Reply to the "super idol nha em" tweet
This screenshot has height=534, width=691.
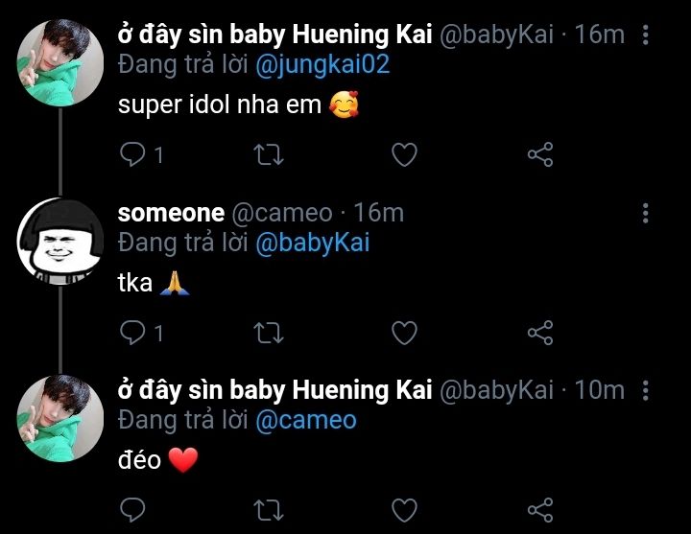(134, 154)
